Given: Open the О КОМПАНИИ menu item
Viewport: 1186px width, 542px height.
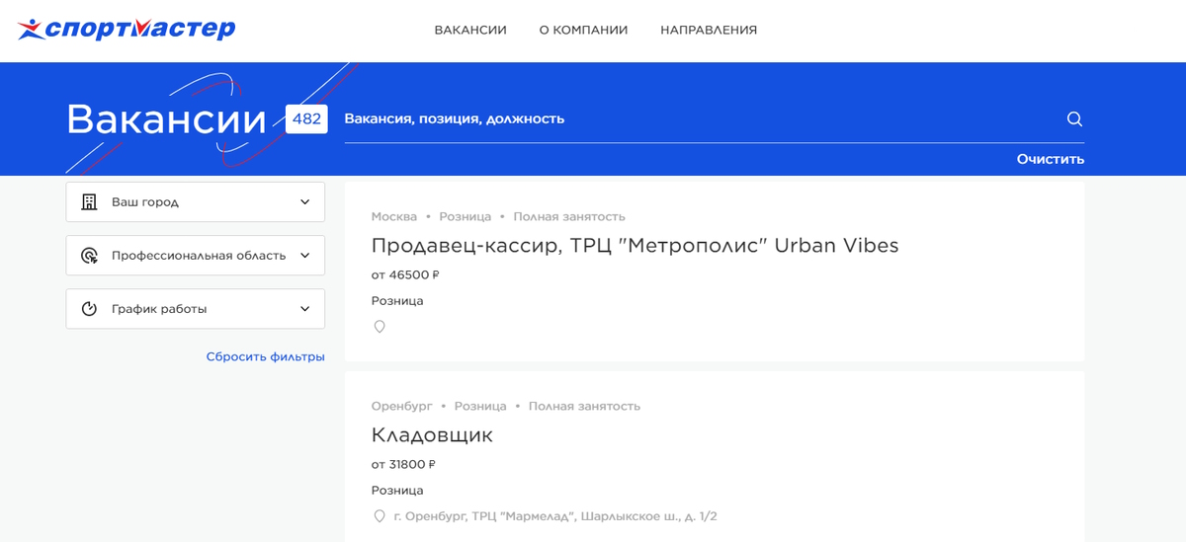Looking at the screenshot, I should pos(583,30).
